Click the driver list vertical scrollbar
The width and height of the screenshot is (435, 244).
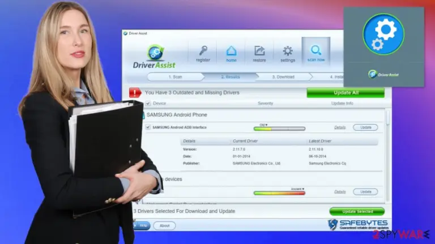click(388, 155)
